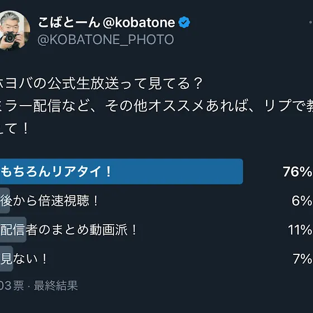Click the tweet line mentioning その他オススメあれば
The image size is (313, 313).
[x=156, y=106]
